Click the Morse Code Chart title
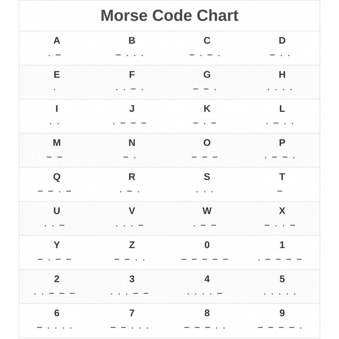 169,16
